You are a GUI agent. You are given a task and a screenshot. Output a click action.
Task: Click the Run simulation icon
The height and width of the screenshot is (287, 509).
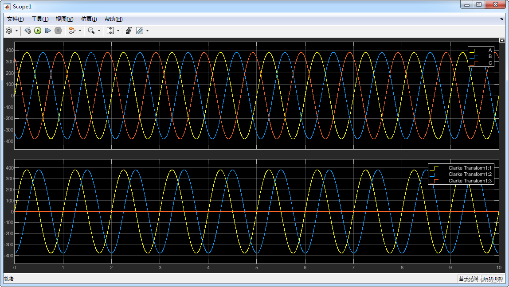click(37, 31)
